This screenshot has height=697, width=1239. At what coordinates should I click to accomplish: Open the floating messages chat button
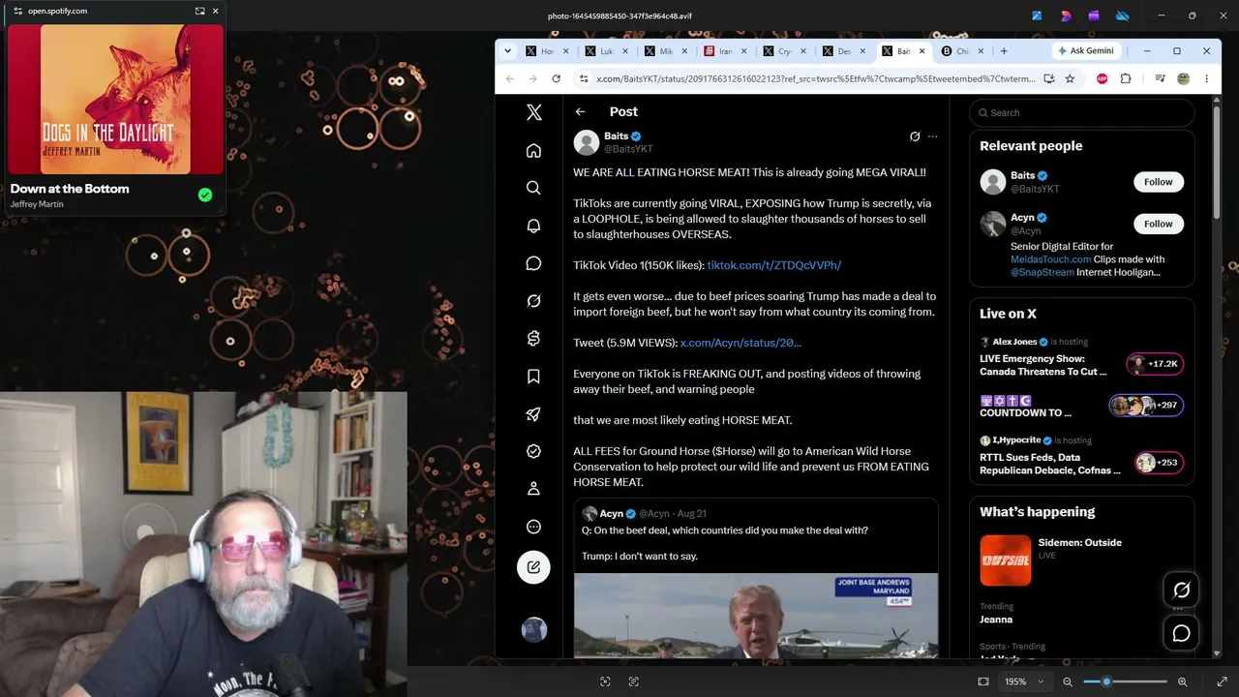pyautogui.click(x=1182, y=633)
